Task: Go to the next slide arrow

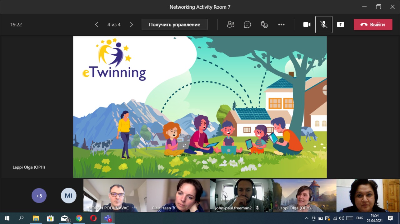Action: [132, 25]
